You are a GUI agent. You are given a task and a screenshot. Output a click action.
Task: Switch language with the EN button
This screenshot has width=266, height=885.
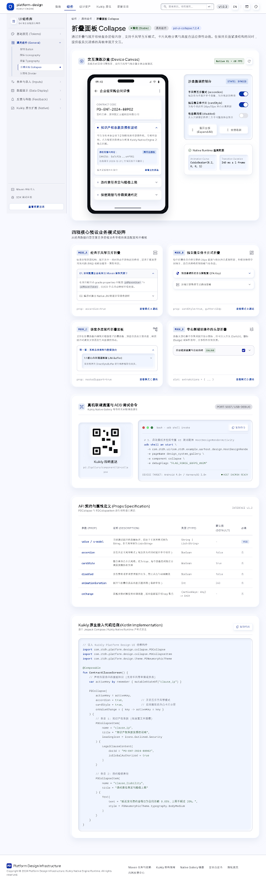pyautogui.click(x=235, y=7)
